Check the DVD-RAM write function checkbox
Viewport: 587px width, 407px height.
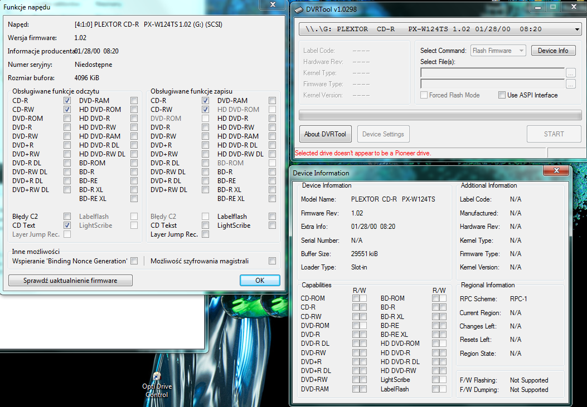click(272, 101)
